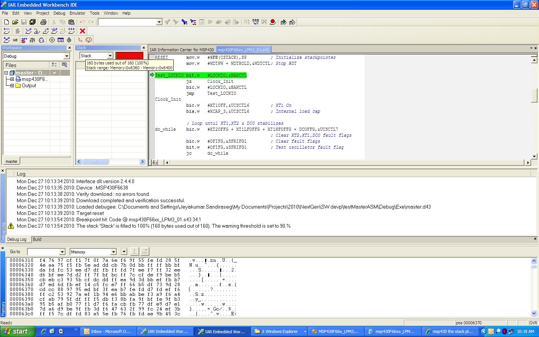Stop debugging with the red X
Image resolution: width=539 pixels, height=337 pixels.
83,31
